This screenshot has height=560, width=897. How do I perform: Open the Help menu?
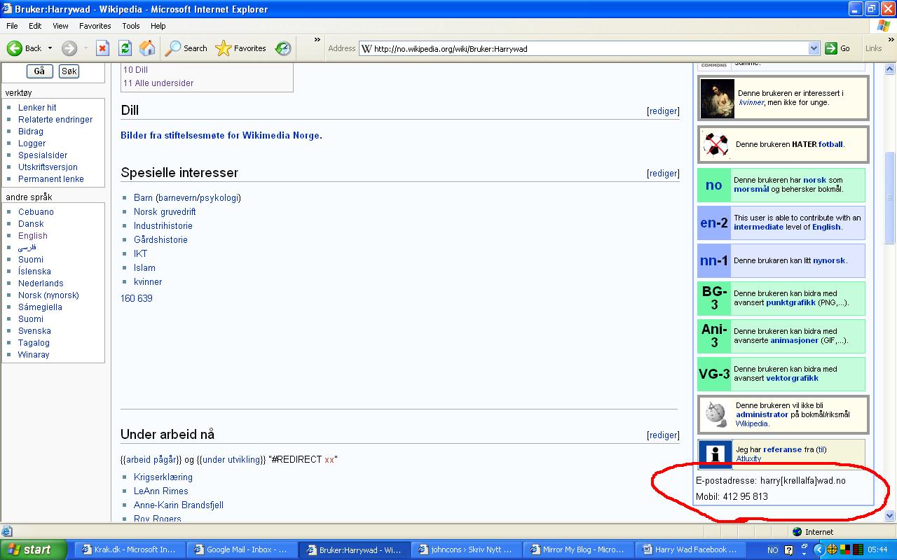pos(158,26)
